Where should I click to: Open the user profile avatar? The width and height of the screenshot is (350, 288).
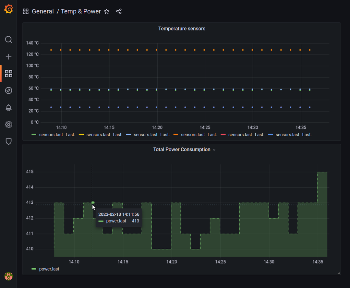(8, 276)
